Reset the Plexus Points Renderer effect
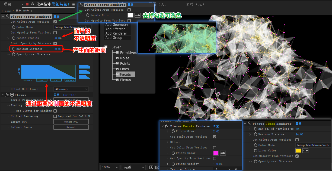The width and height of the screenshot is (332, 171). (216, 126)
